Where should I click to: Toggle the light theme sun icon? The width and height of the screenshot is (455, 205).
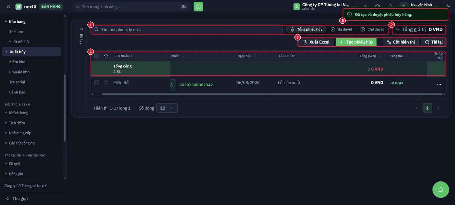[x=448, y=6]
